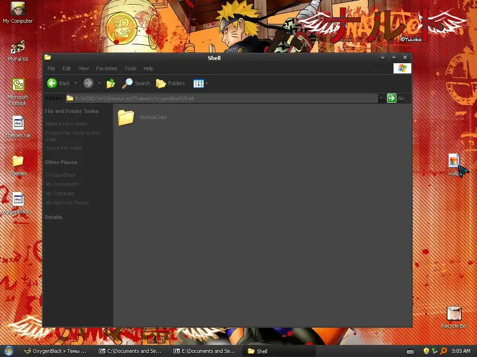Click the Windows flag logo in menu bar
Screen dimensions: 477x357
point(402,68)
